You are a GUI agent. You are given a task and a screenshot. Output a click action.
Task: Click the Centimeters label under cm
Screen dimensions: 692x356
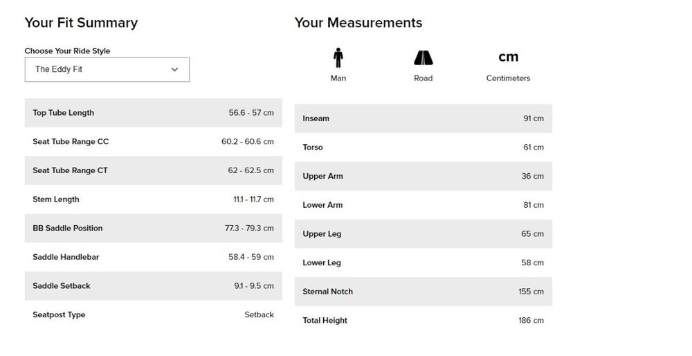point(508,78)
